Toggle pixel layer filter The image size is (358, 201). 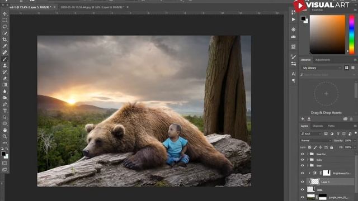(326, 134)
